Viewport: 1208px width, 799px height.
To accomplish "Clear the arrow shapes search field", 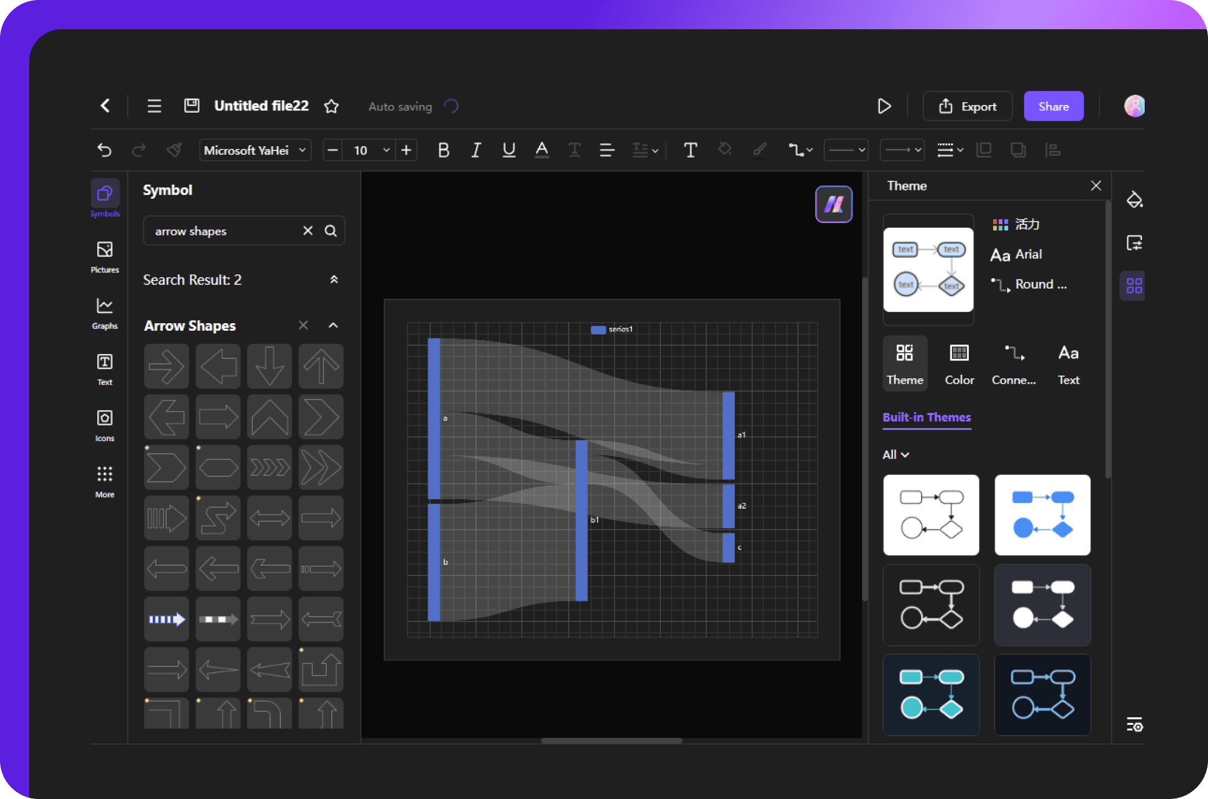I will 307,231.
